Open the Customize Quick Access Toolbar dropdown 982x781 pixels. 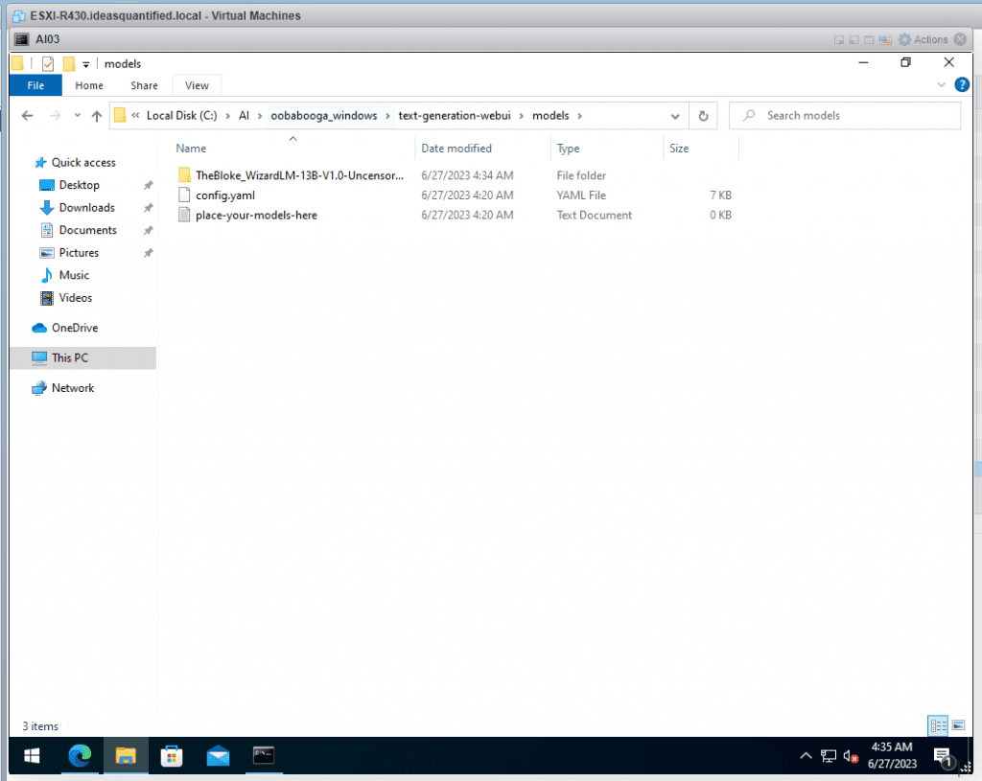(x=85, y=64)
